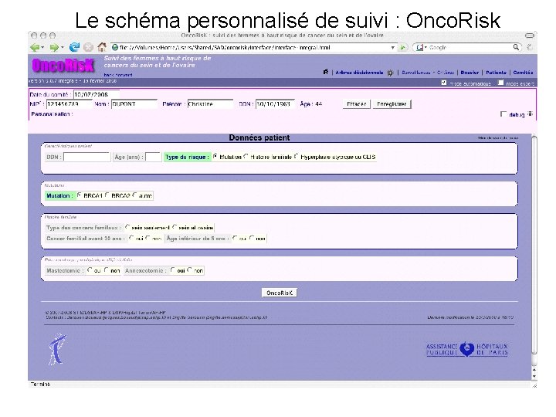This screenshot has width=556, height=417.
Task: Click the Enregistrer button
Action: click(392, 104)
